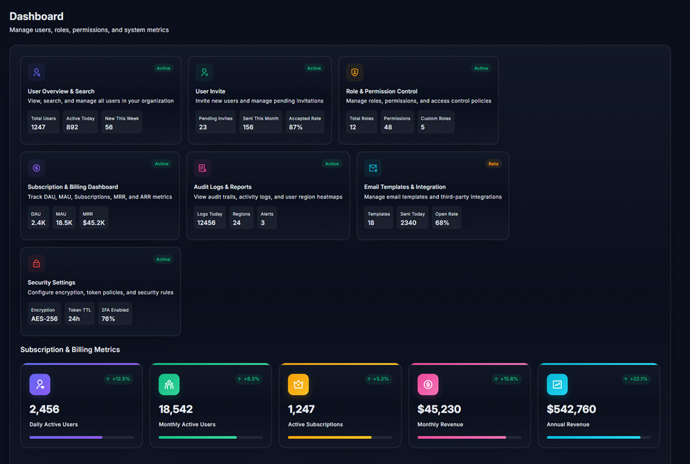Image resolution: width=690 pixels, height=464 pixels.
Task: Click the Role & Permission Control shield icon
Action: pos(355,72)
